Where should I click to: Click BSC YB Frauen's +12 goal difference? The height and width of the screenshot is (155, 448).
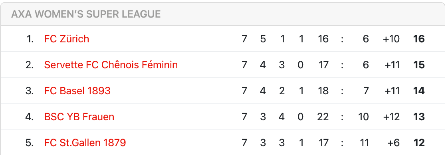[391, 117]
